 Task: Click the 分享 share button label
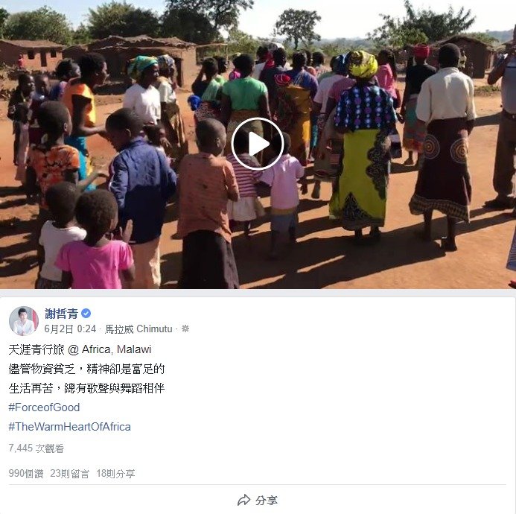[267, 501]
